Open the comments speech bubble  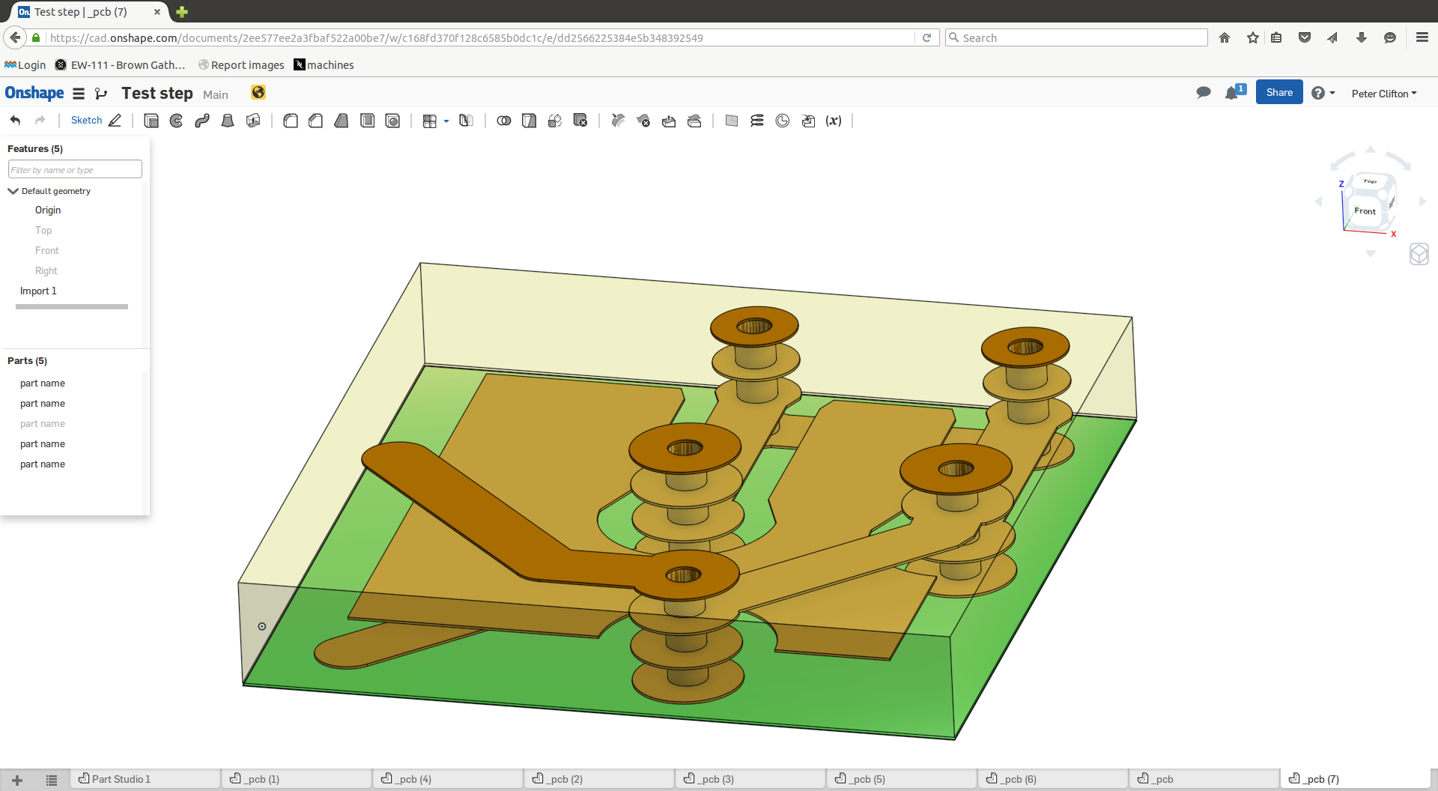tap(1204, 93)
